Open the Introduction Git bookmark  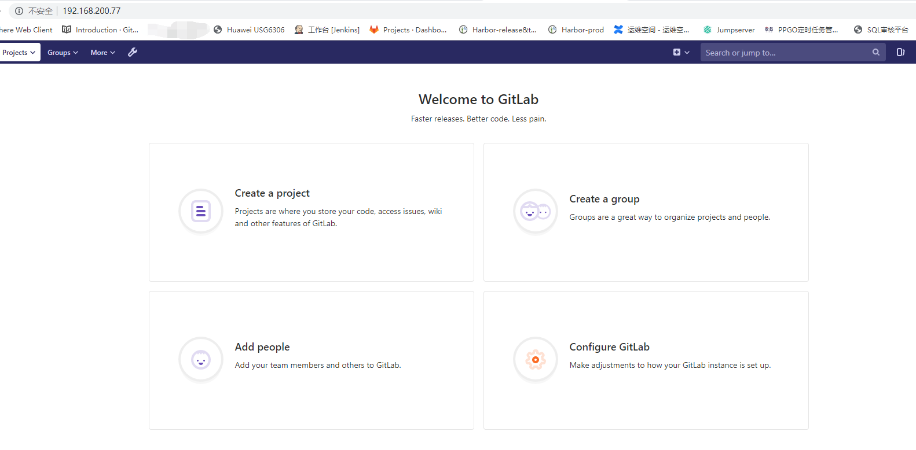[100, 29]
